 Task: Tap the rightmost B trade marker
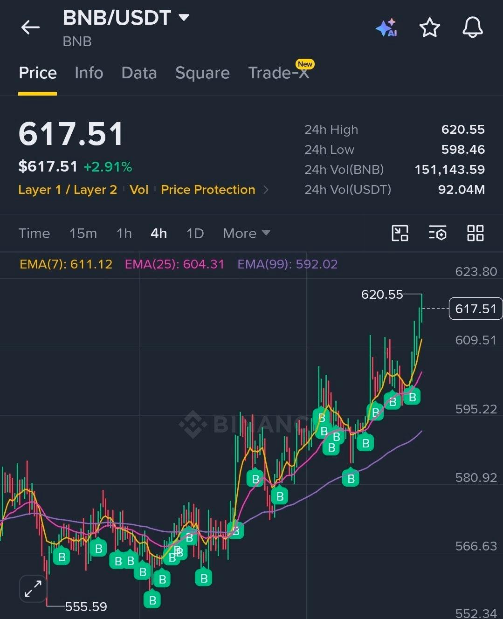[x=412, y=396]
